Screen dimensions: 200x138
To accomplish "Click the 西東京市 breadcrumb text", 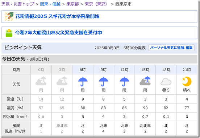I will coord(123,4).
